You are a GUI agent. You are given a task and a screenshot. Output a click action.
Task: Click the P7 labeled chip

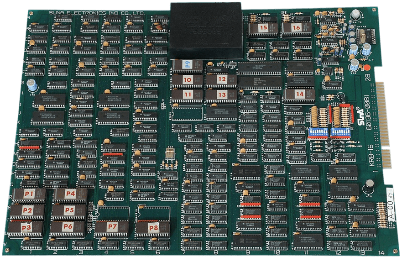[112, 227]
